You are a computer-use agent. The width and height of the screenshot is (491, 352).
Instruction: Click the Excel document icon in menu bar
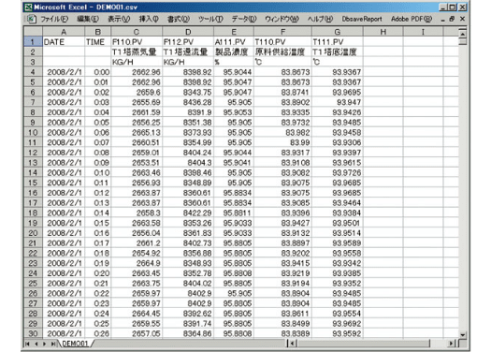31,19
